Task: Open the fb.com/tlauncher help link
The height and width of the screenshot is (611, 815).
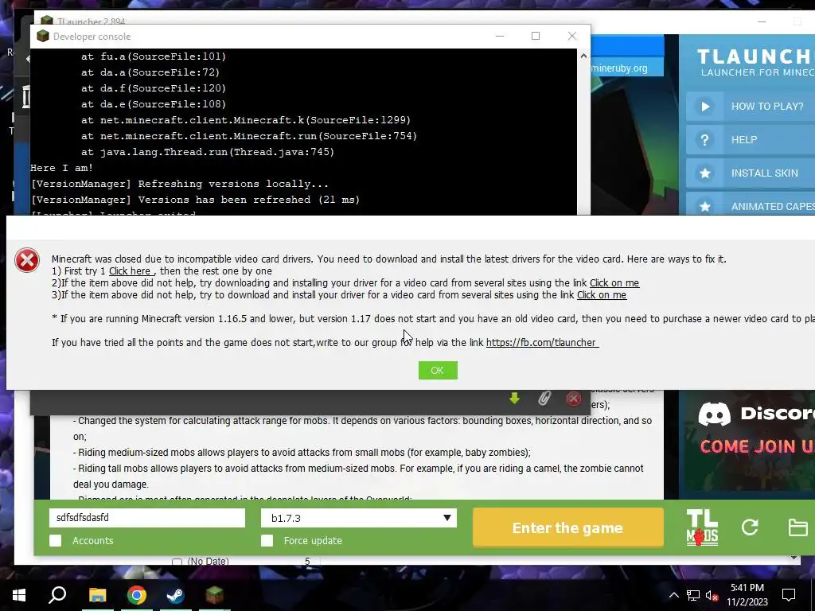Action: (542, 343)
